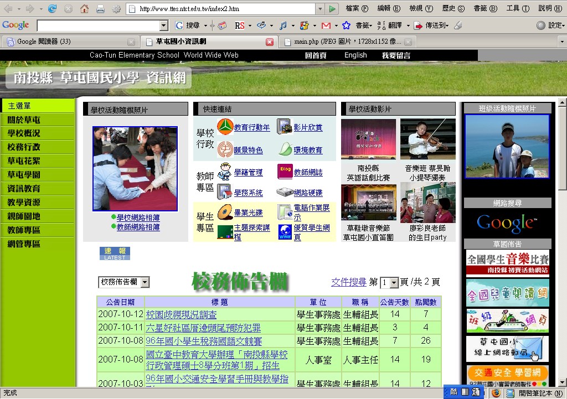Click the school activity photo of people signing

click(x=135, y=169)
